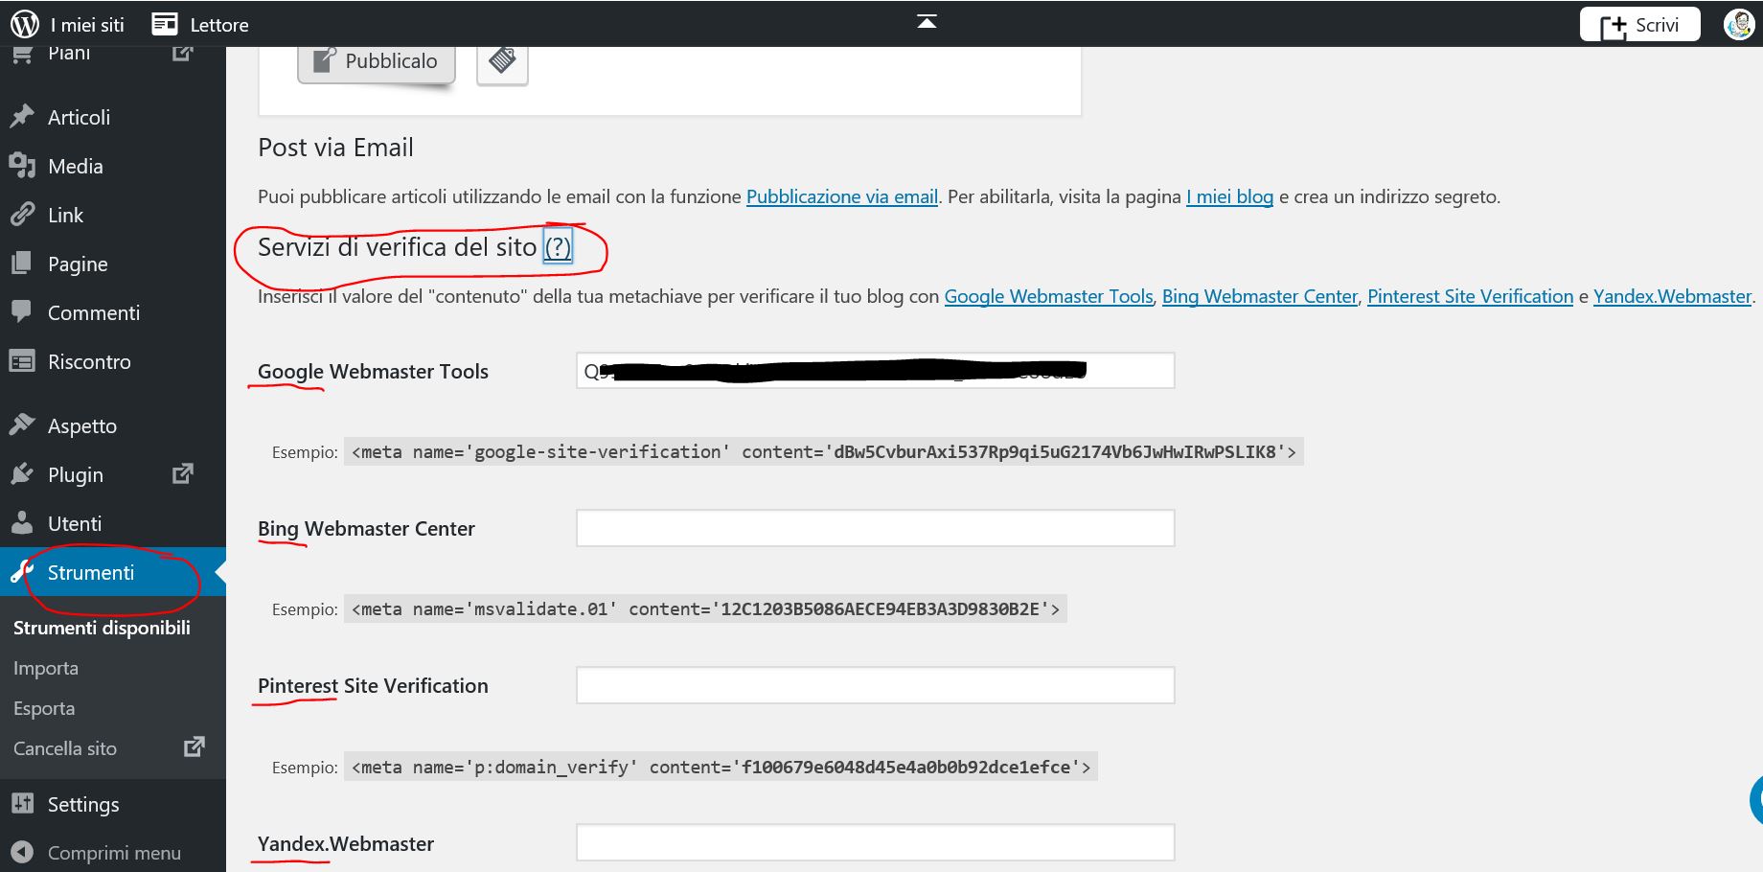Collapse menu with Comprimi menu
Viewport: 1763px width, 872px height.
(x=113, y=853)
